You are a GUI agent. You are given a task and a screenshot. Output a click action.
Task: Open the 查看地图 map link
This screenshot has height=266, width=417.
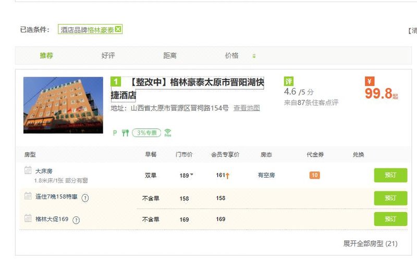(x=247, y=108)
